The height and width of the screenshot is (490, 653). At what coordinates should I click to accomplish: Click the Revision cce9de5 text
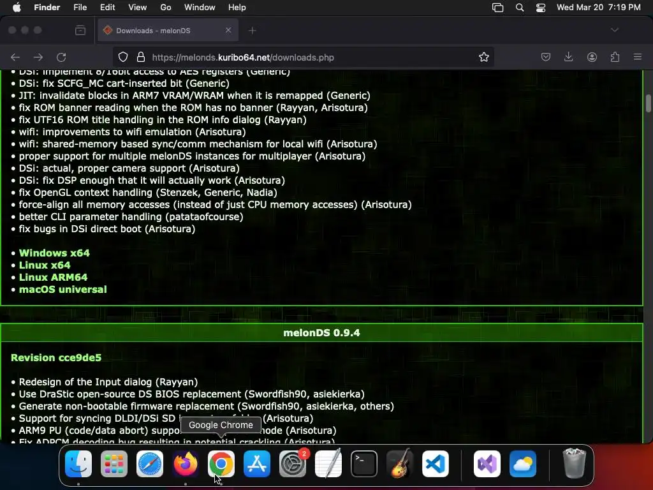coord(56,357)
